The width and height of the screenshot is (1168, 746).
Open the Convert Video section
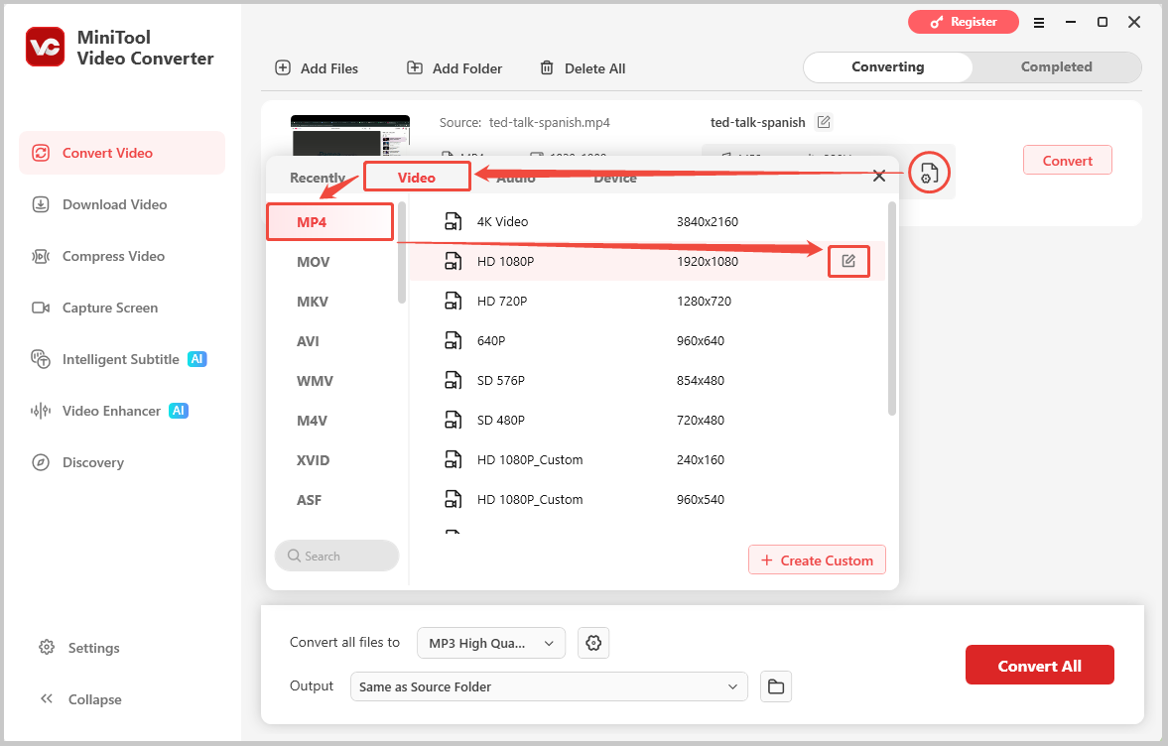pos(122,153)
